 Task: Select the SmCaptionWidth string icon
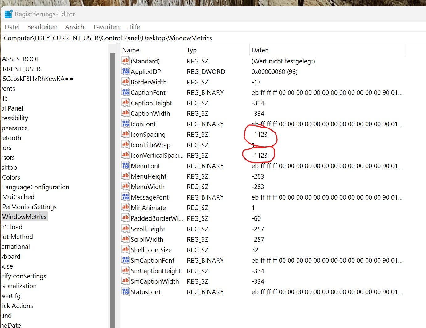[125, 281]
